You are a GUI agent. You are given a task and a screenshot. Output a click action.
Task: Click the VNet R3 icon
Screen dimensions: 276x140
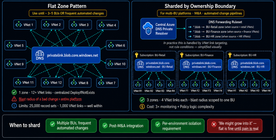coord(160,85)
